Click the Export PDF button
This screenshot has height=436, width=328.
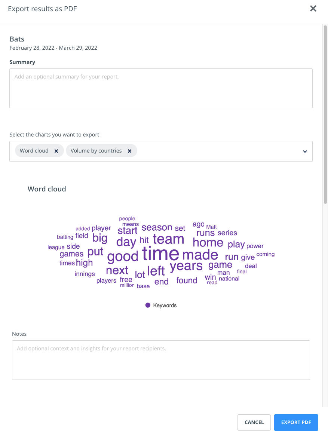[296, 423]
